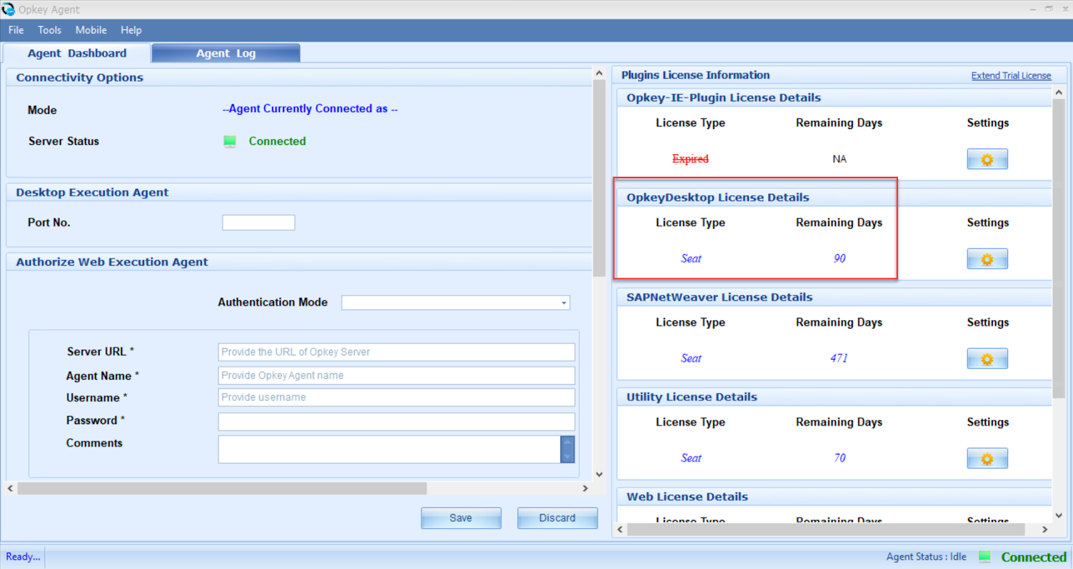Click license panel scrollbar up arrow

tap(1059, 93)
